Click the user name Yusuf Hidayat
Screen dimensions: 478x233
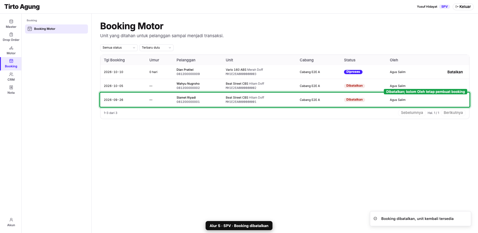tap(427, 7)
